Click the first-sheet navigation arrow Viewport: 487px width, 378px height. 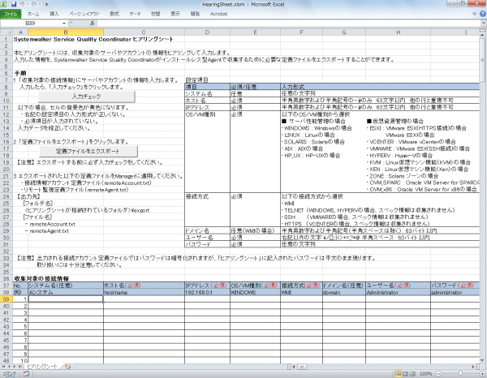[x=4, y=367]
